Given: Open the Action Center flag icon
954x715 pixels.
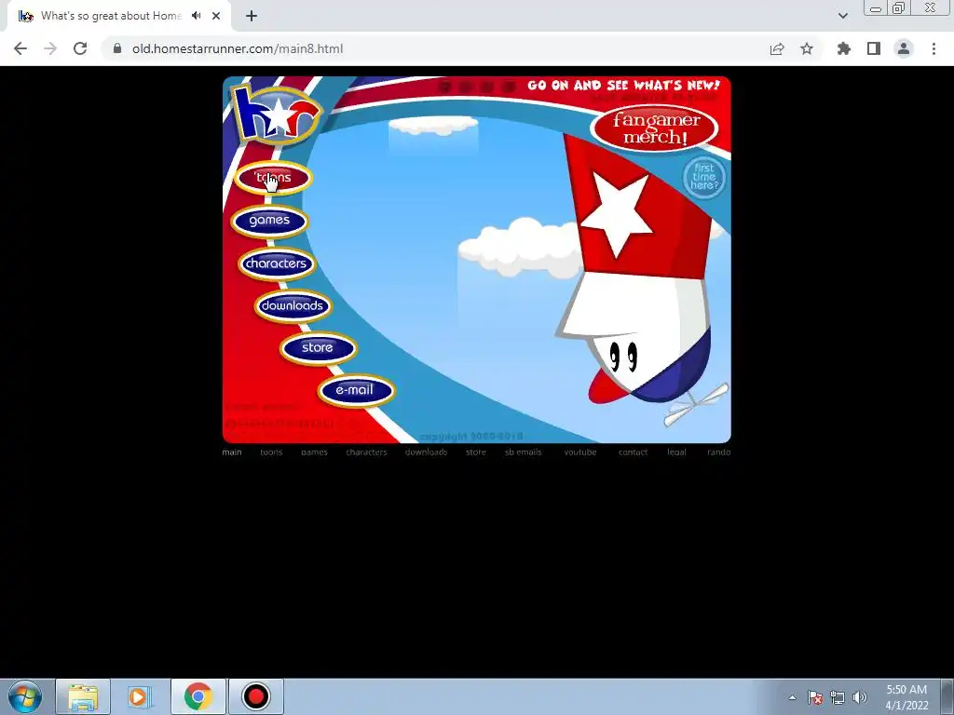Looking at the screenshot, I should coord(814,697).
